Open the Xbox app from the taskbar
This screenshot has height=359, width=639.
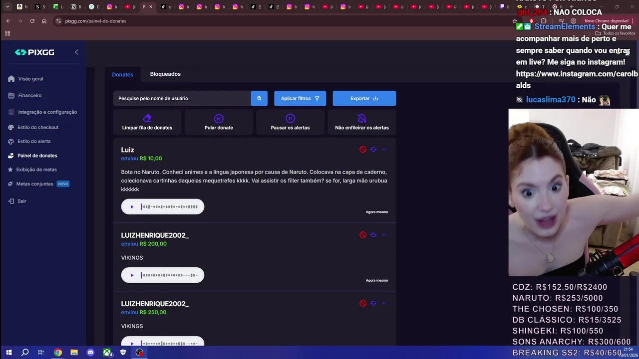pyautogui.click(x=107, y=353)
